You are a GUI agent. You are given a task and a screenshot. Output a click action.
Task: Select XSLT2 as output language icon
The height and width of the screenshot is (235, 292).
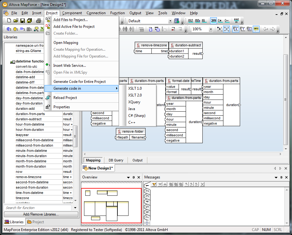tap(197, 20)
